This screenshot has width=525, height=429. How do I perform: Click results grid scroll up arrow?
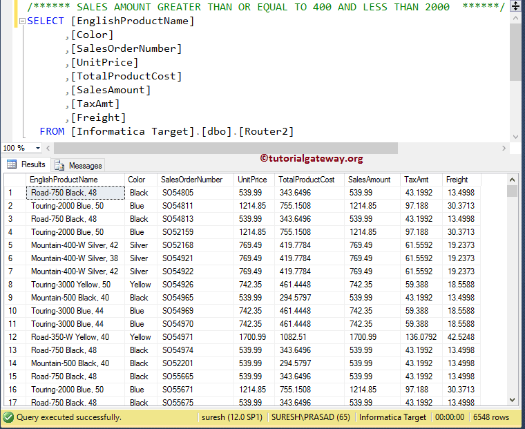pyautogui.click(x=512, y=180)
